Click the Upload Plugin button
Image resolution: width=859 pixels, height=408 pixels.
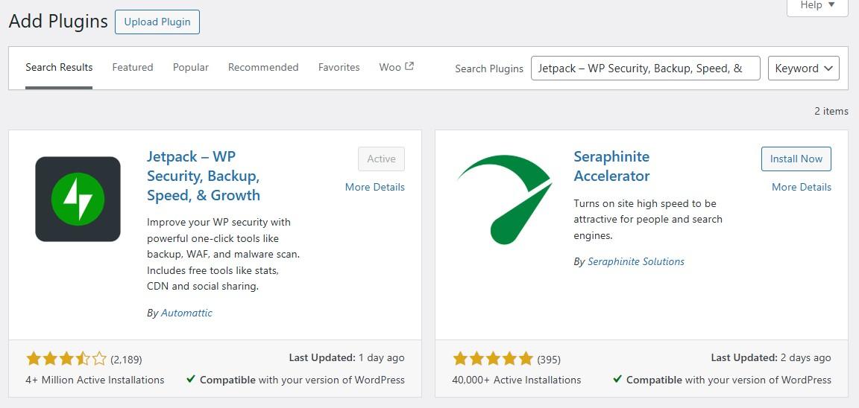157,22
